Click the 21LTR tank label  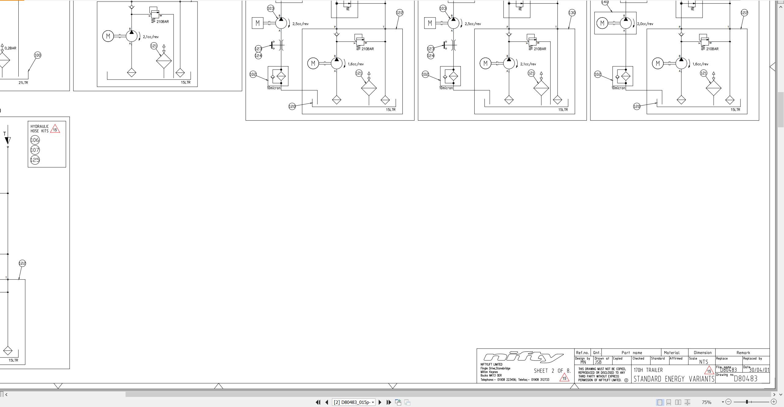(23, 83)
